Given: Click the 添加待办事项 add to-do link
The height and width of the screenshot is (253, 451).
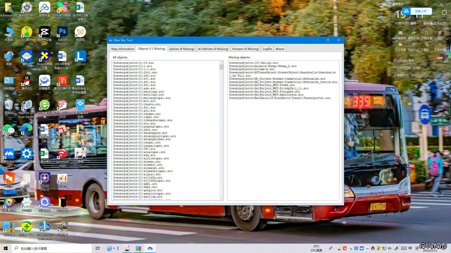Looking at the screenshot, I should 406,61.
